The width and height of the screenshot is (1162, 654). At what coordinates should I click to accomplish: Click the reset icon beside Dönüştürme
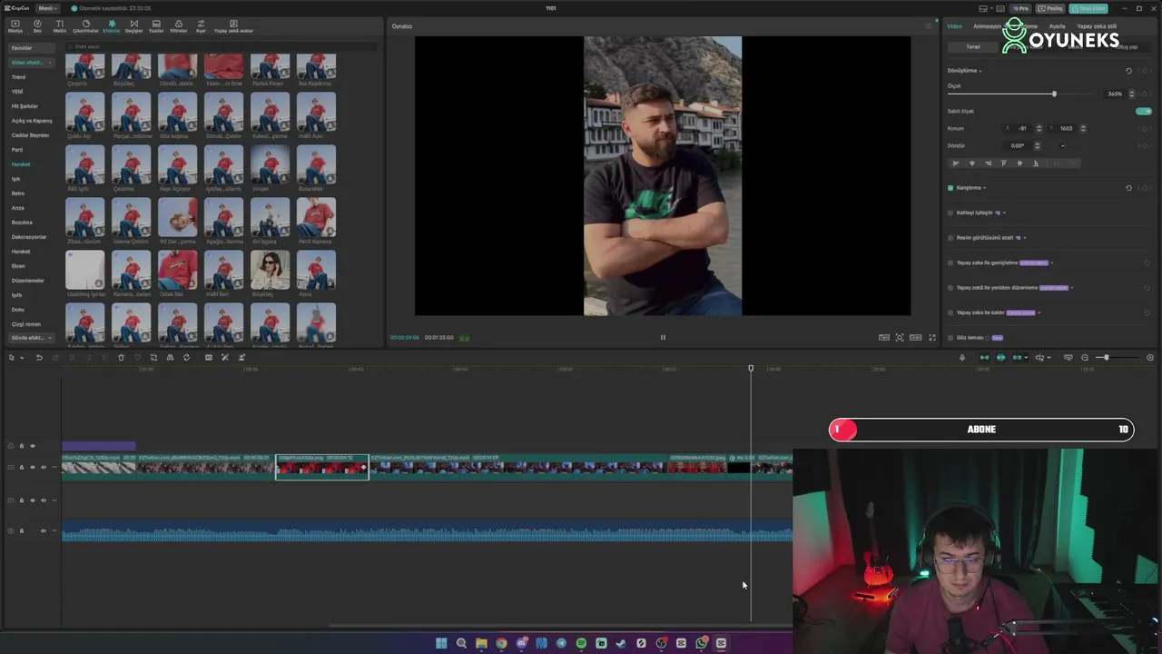point(1128,71)
